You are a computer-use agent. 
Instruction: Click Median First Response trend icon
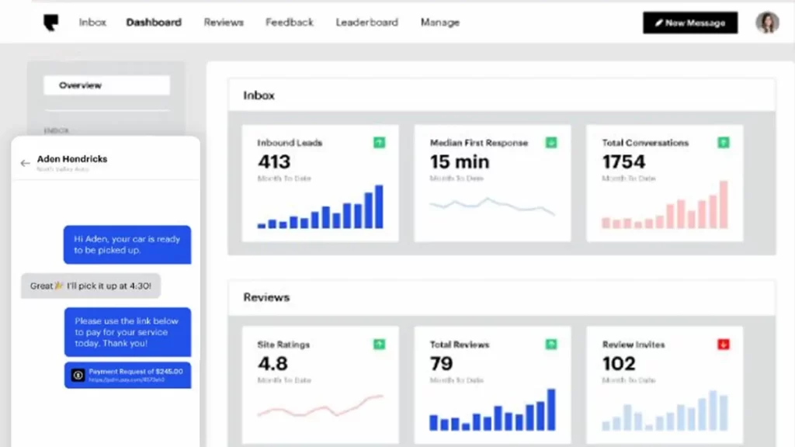click(x=551, y=143)
